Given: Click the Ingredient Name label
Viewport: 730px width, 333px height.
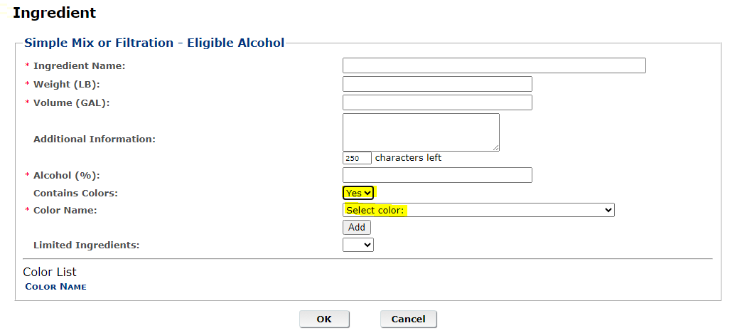Looking at the screenshot, I should (x=79, y=66).
